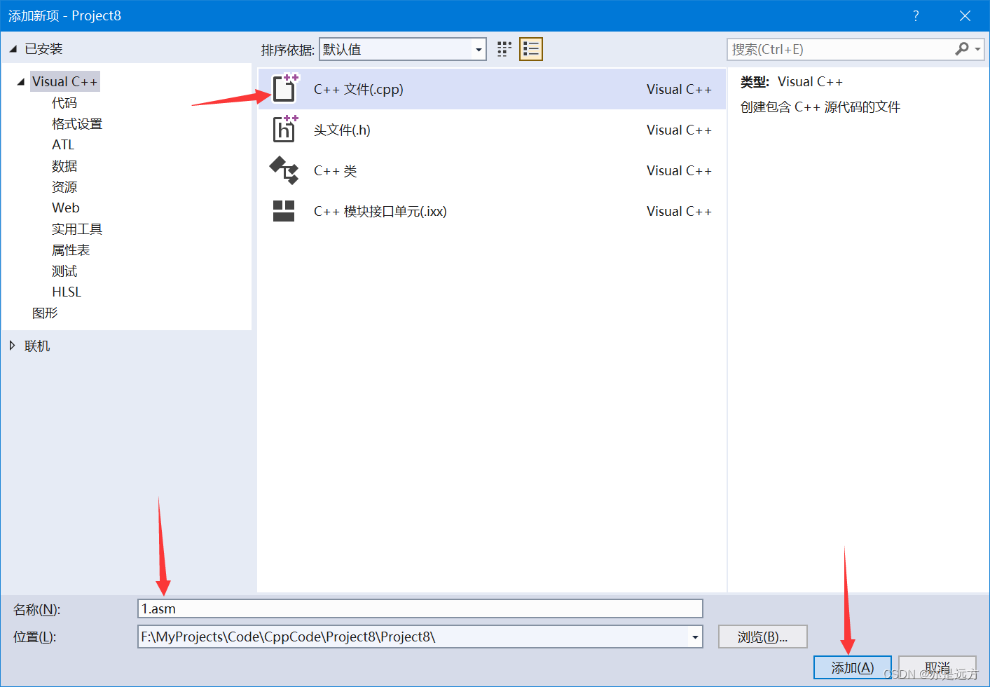Select the 头文件(.h) header icon
Viewport: 990px width, 687px height.
pyautogui.click(x=285, y=129)
